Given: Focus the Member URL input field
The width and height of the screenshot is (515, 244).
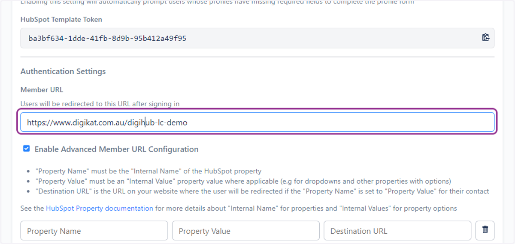Looking at the screenshot, I should click(x=257, y=122).
